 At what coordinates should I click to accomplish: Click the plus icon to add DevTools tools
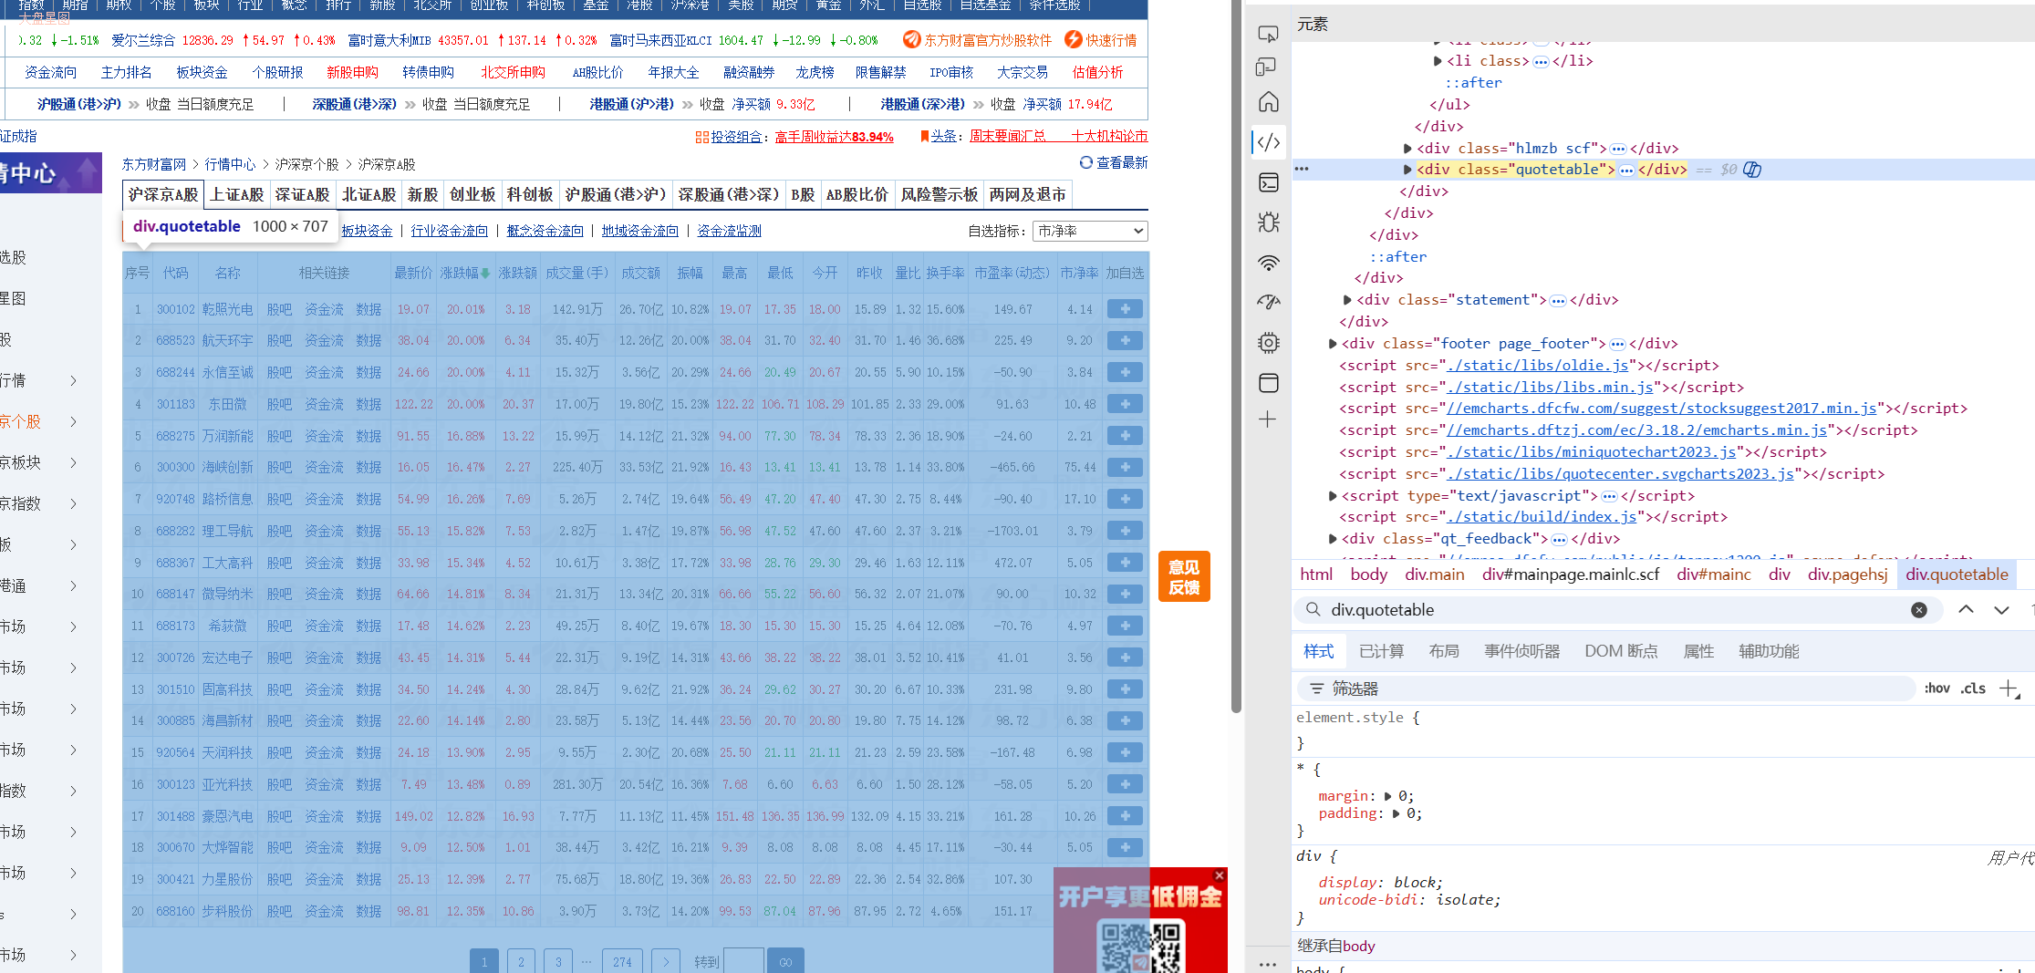tap(1268, 419)
